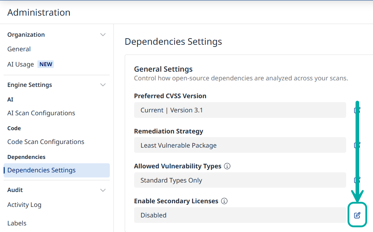
Task: Edit the Preferred CVSS Version setting
Action: [x=357, y=110]
